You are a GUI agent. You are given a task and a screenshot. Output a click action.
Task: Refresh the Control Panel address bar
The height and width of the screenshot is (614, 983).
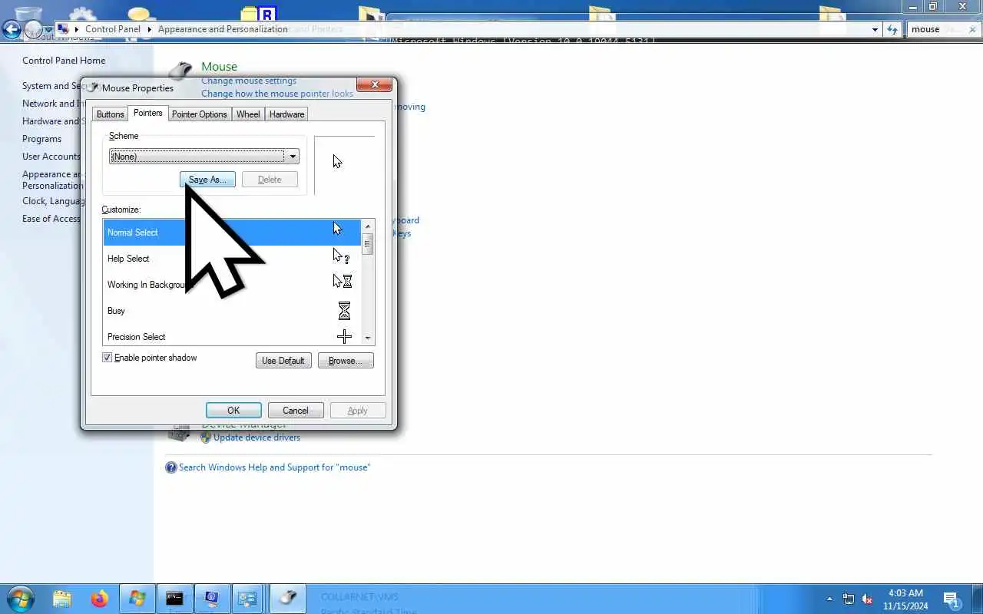892,29
